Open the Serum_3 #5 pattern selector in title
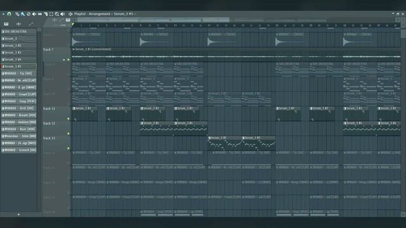 click(123, 14)
